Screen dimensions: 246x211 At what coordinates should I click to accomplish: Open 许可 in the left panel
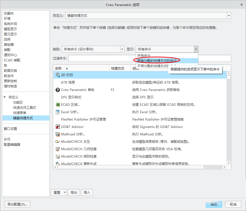tap(7, 139)
